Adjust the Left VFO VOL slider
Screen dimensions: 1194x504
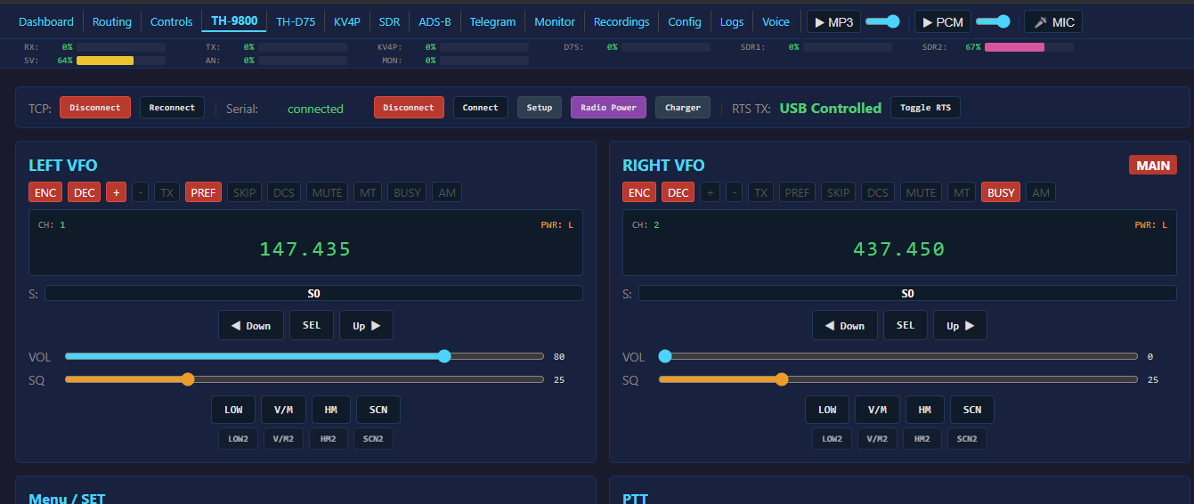point(305,356)
